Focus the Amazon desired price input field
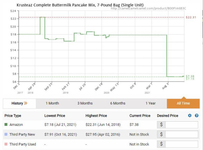This screenshot has height=150, width=203. (181, 125)
